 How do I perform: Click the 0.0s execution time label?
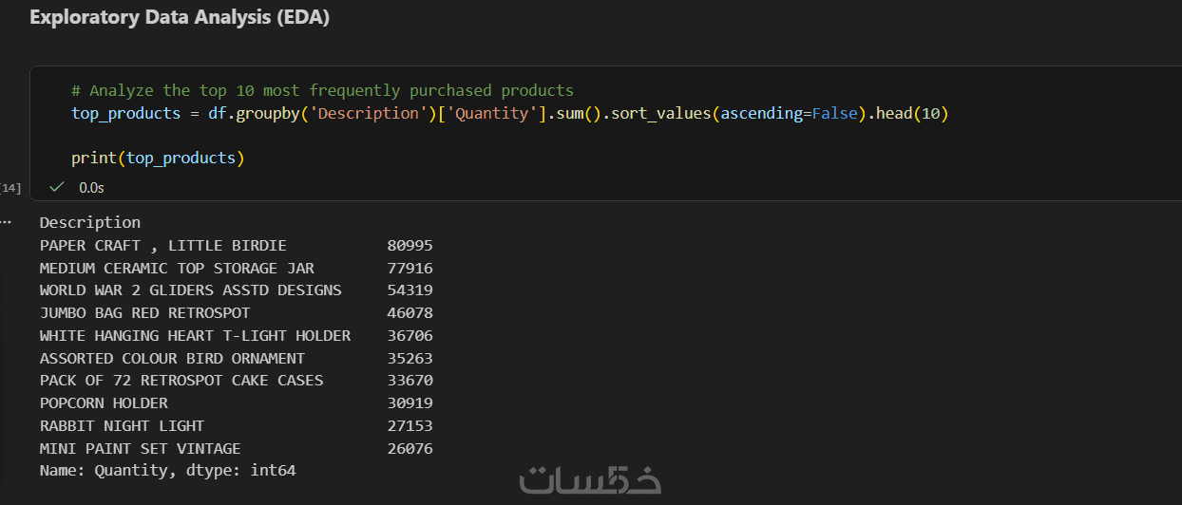91,188
